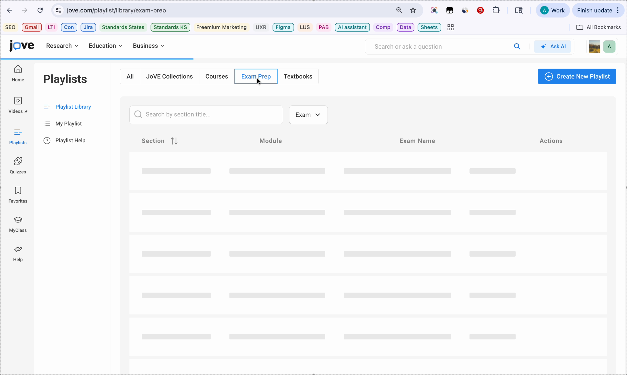Open the side panel search icon
The height and width of the screenshot is (375, 627).
[519, 10]
